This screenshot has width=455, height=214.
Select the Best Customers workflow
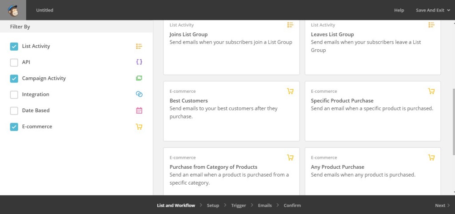[231, 111]
